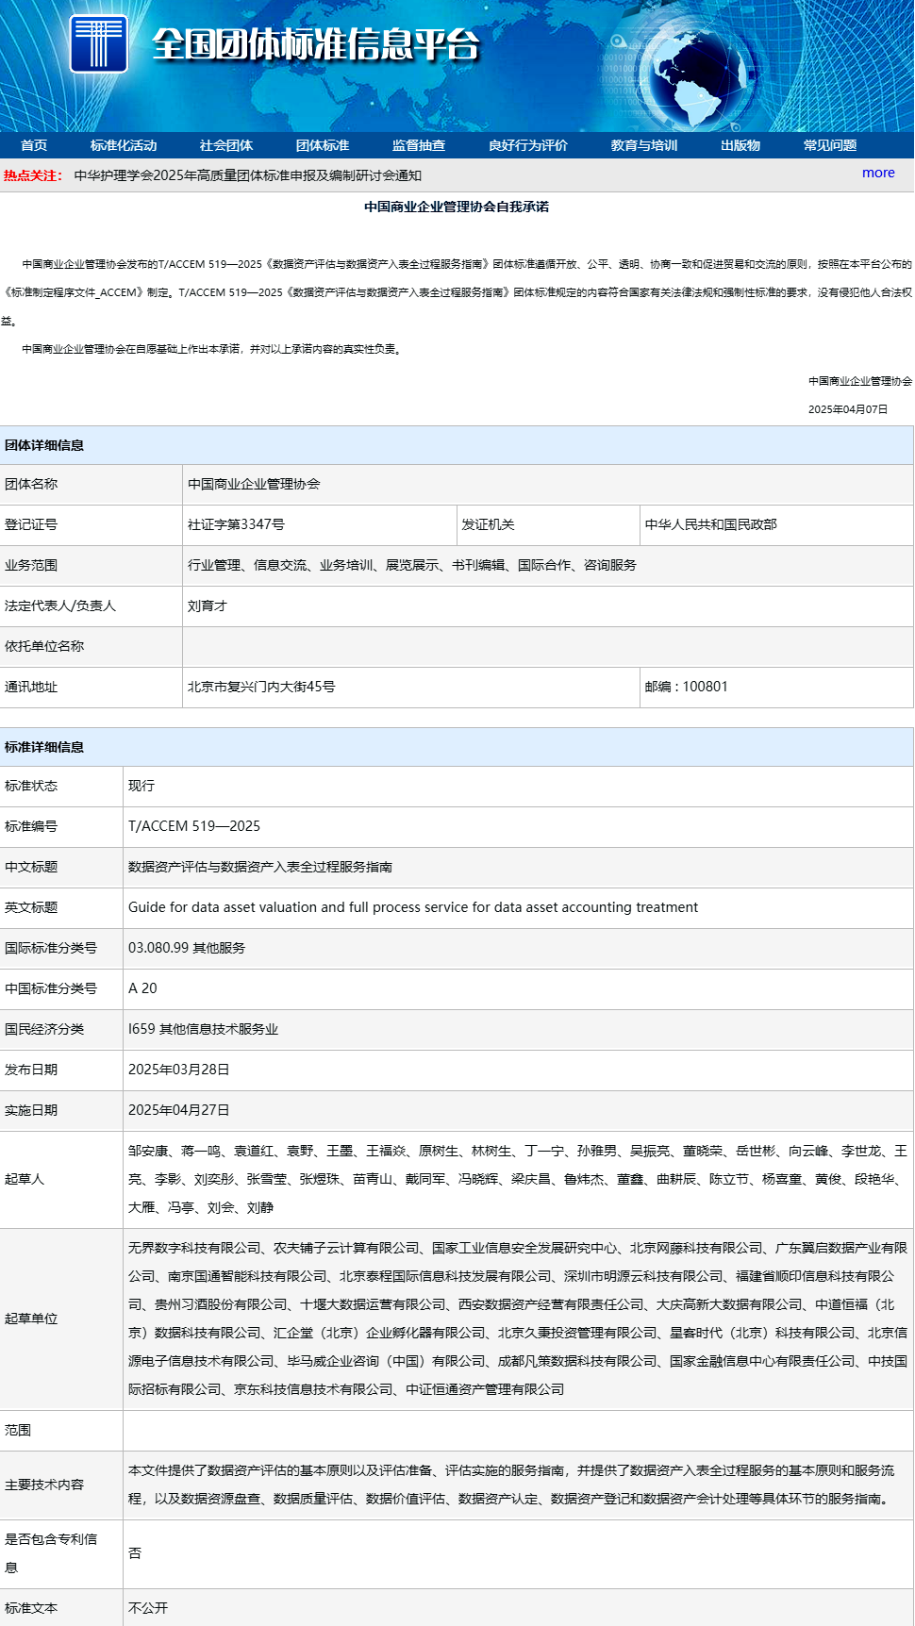Open the 首页 menu item
Image resolution: width=915 pixels, height=1626 pixels.
coord(34,145)
